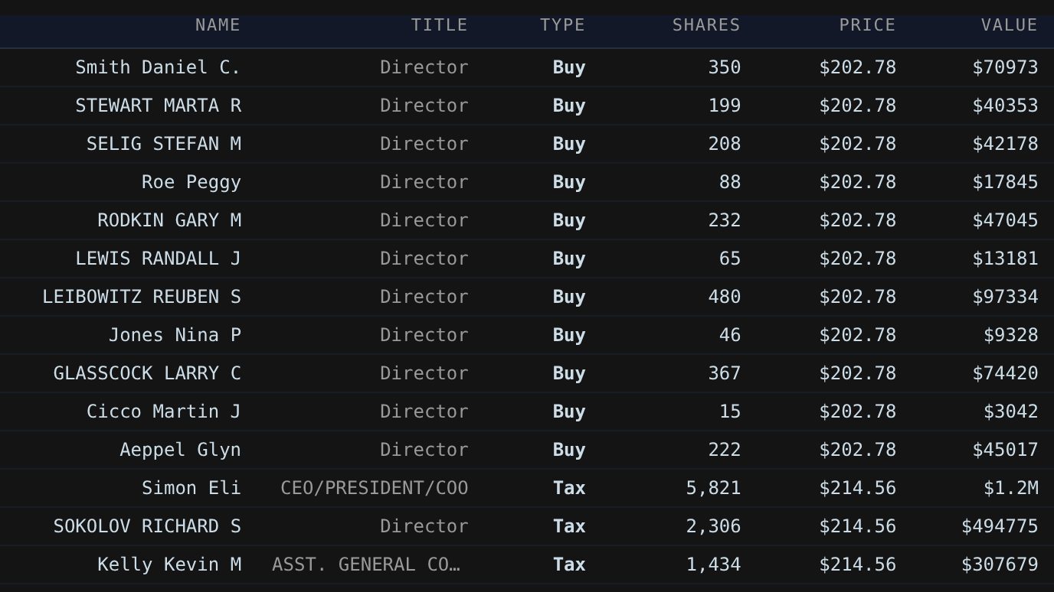Screen dimensions: 1054x592
Task: Select the name Smith Daniel C.
Action: tap(158, 67)
